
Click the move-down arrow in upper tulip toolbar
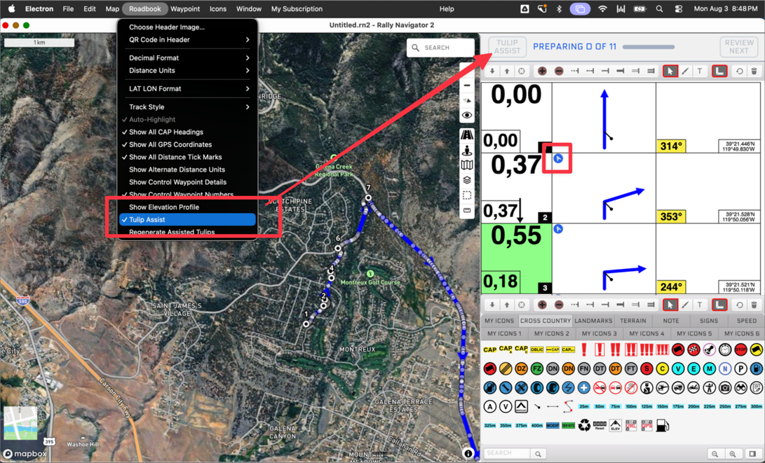pos(492,71)
